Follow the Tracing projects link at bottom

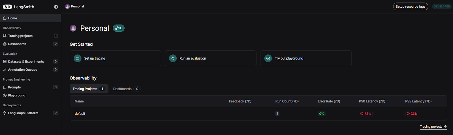click(433, 127)
